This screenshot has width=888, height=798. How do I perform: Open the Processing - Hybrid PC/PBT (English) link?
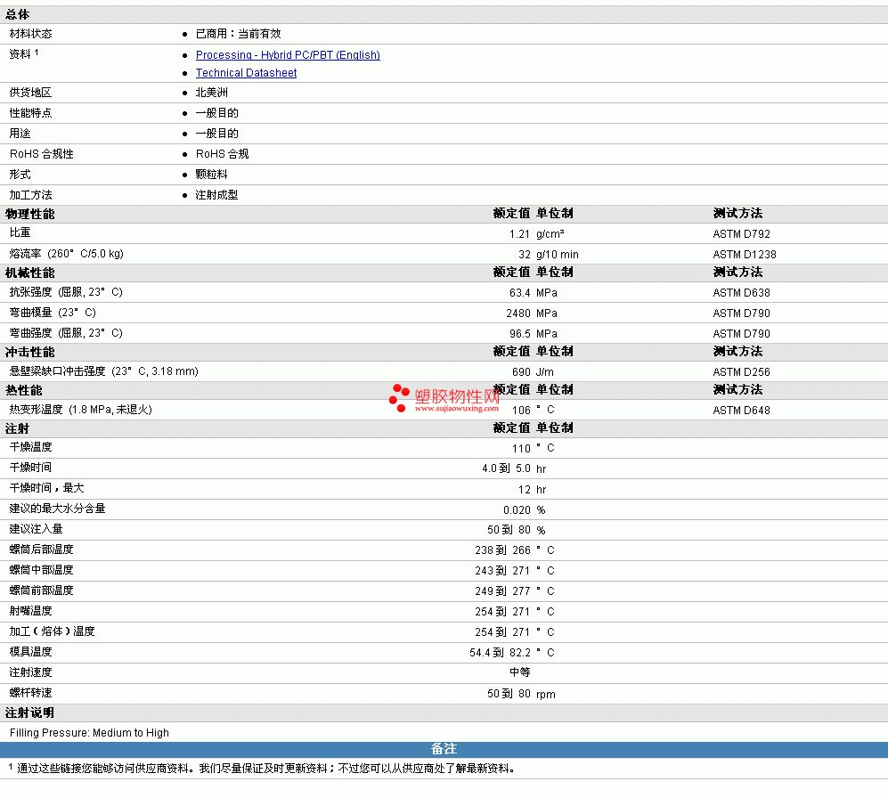coord(288,55)
